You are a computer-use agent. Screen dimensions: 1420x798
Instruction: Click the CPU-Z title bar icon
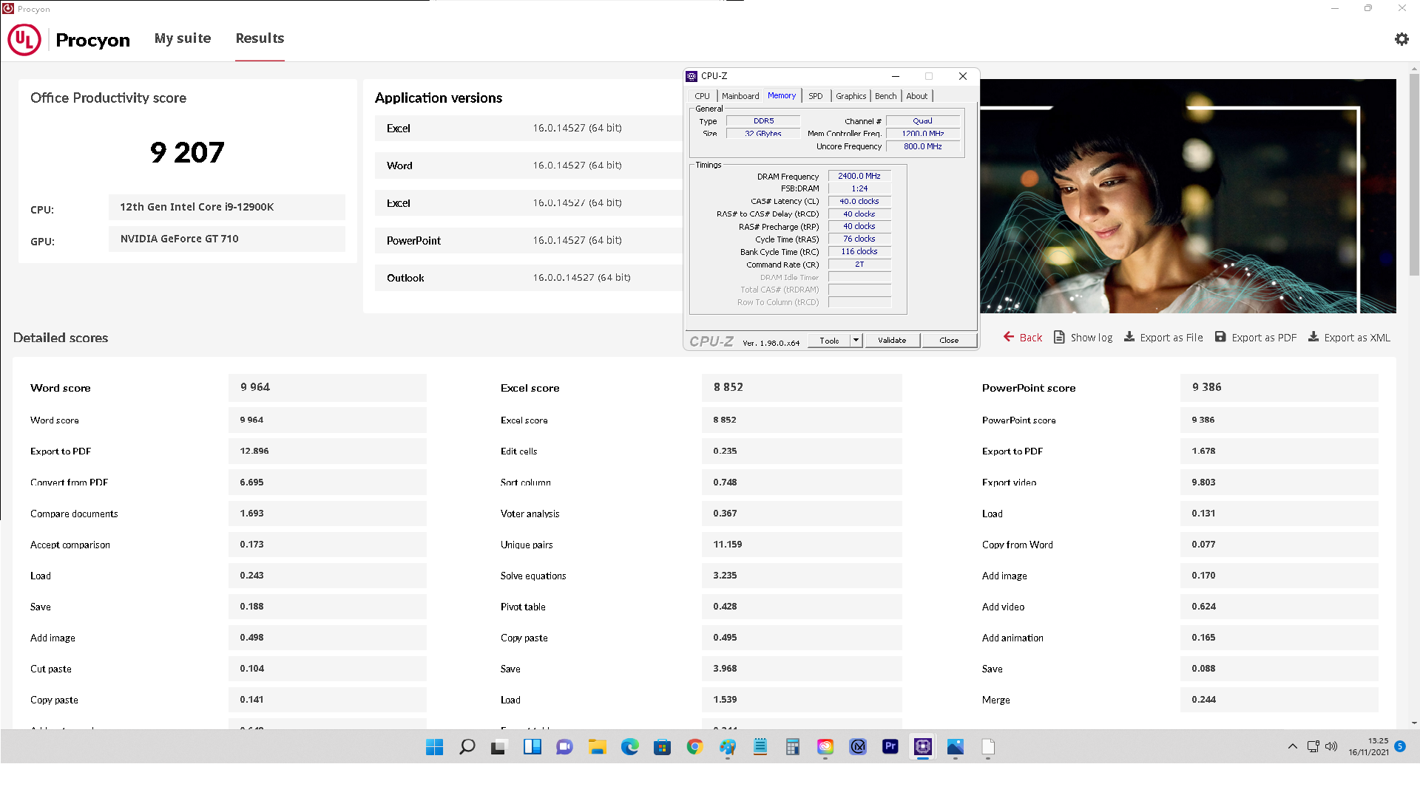click(692, 76)
